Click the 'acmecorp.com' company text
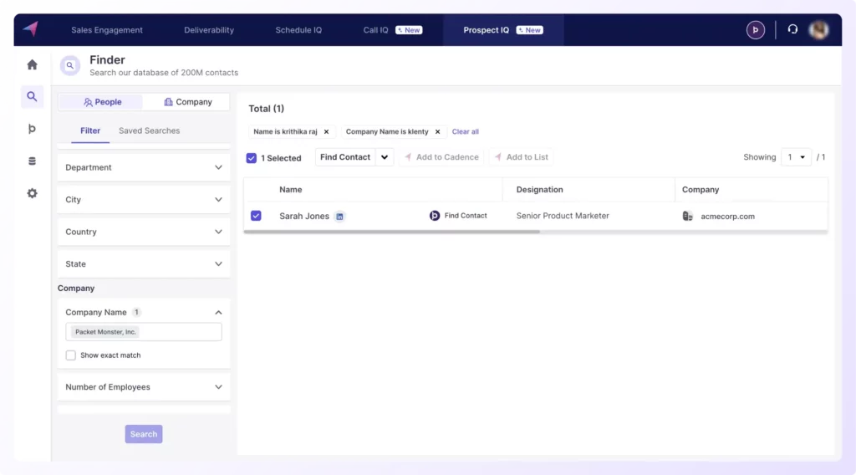 [727, 217]
